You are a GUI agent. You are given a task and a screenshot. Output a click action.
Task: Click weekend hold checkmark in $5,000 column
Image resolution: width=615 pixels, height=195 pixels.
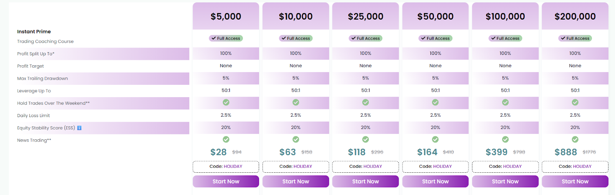(x=226, y=102)
